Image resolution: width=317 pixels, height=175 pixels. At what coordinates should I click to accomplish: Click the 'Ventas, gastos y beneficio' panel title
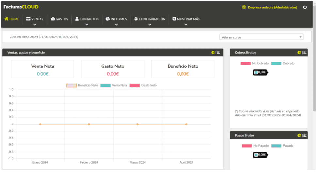coord(26,53)
